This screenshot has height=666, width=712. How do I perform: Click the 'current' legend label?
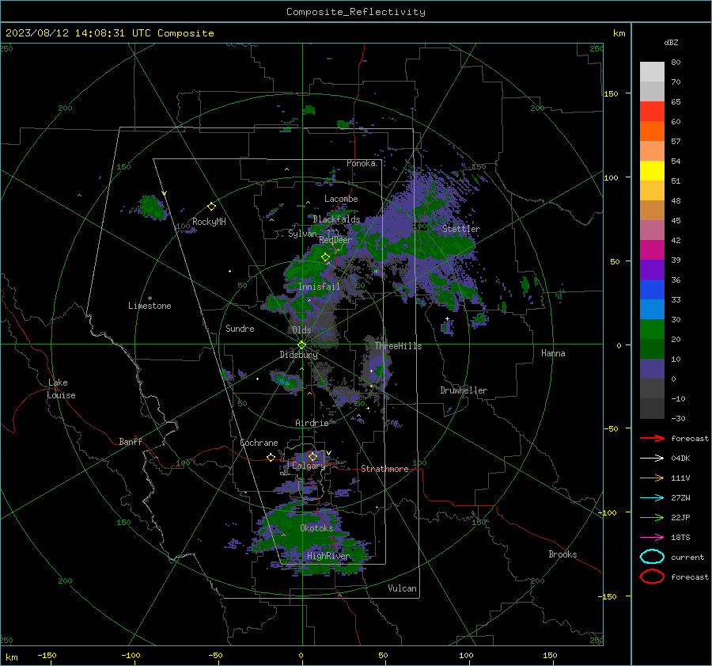[687, 557]
